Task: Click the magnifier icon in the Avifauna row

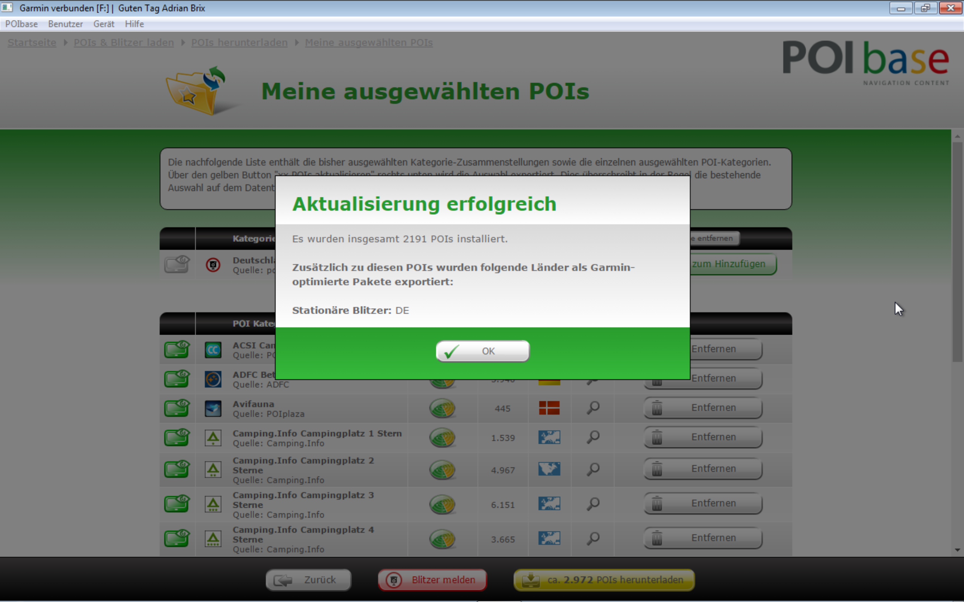Action: [x=593, y=408]
